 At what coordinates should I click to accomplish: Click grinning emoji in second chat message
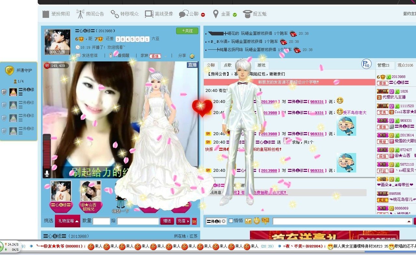[x=340, y=111]
